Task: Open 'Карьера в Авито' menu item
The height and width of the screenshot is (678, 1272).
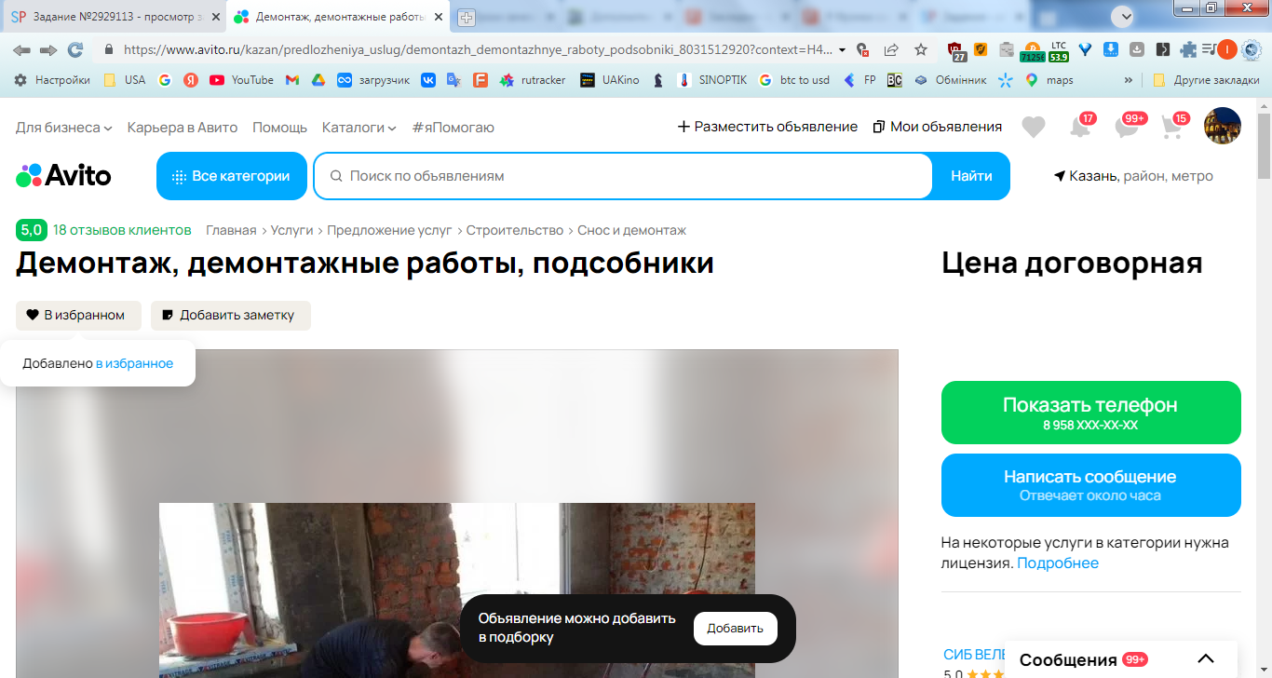Action: point(183,127)
